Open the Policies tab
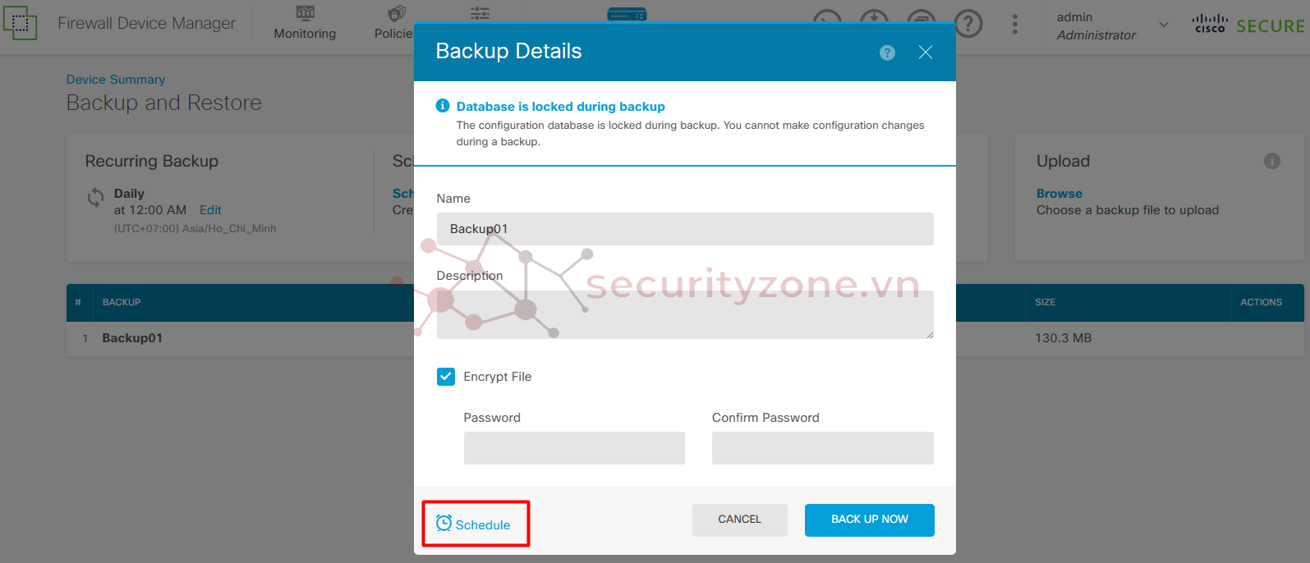The height and width of the screenshot is (563, 1310). click(x=393, y=23)
